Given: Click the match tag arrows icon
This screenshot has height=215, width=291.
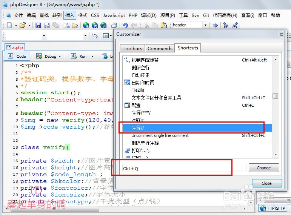Looking at the screenshot, I should [95, 35].
